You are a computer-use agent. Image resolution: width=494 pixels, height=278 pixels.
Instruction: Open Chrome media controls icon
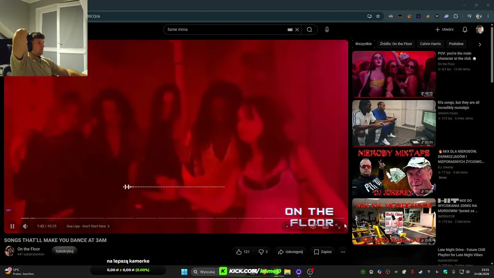click(469, 16)
